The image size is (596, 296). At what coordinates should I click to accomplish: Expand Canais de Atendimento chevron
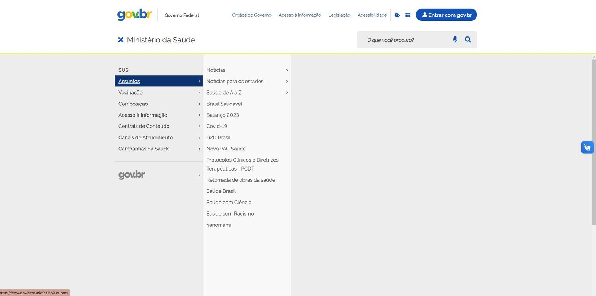(199, 137)
